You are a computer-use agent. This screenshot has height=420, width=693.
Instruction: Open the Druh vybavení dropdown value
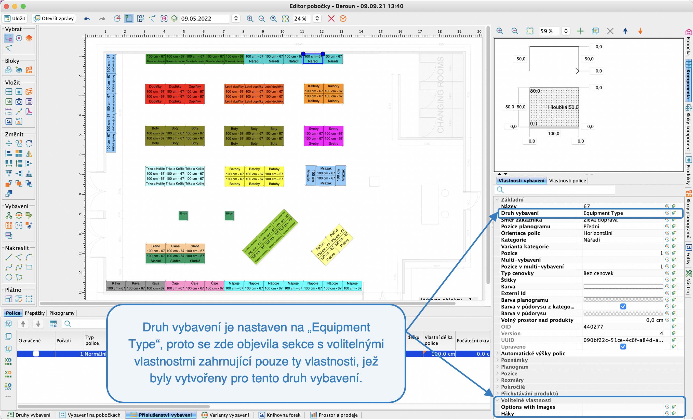tap(623, 213)
